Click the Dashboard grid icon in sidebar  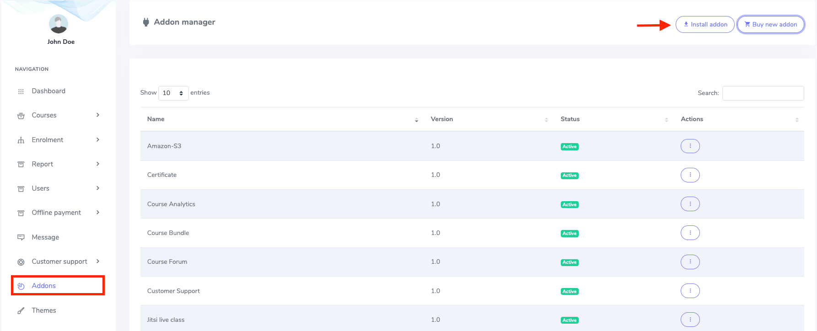click(x=21, y=91)
